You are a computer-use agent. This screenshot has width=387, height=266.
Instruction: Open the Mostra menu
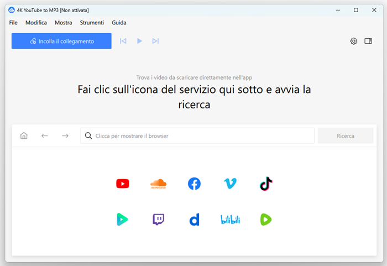pyautogui.click(x=64, y=23)
